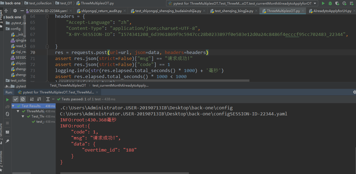Viewport: 356px width, 174px height.
Task: Close the pytest Run tab
Action: (97, 93)
